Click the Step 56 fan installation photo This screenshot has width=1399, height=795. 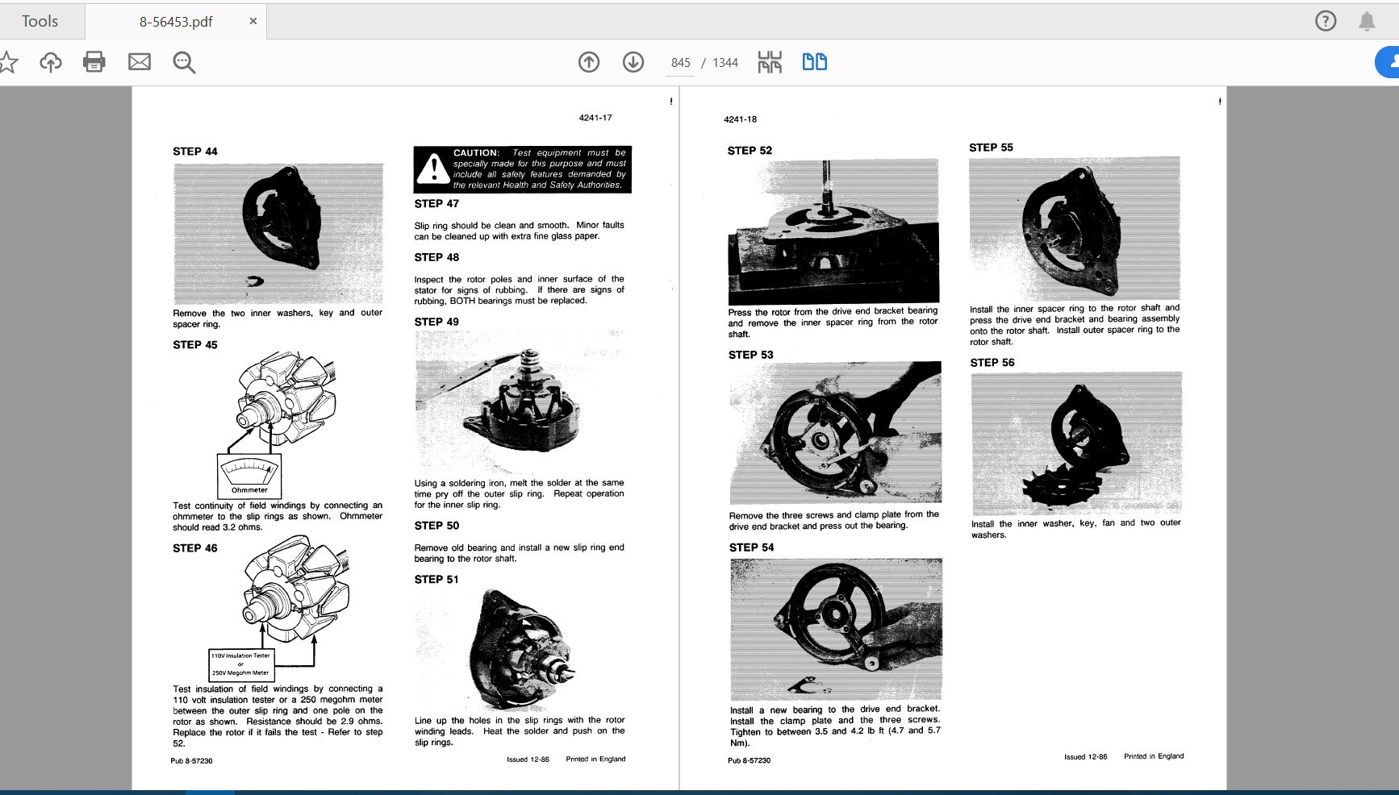coord(1075,443)
